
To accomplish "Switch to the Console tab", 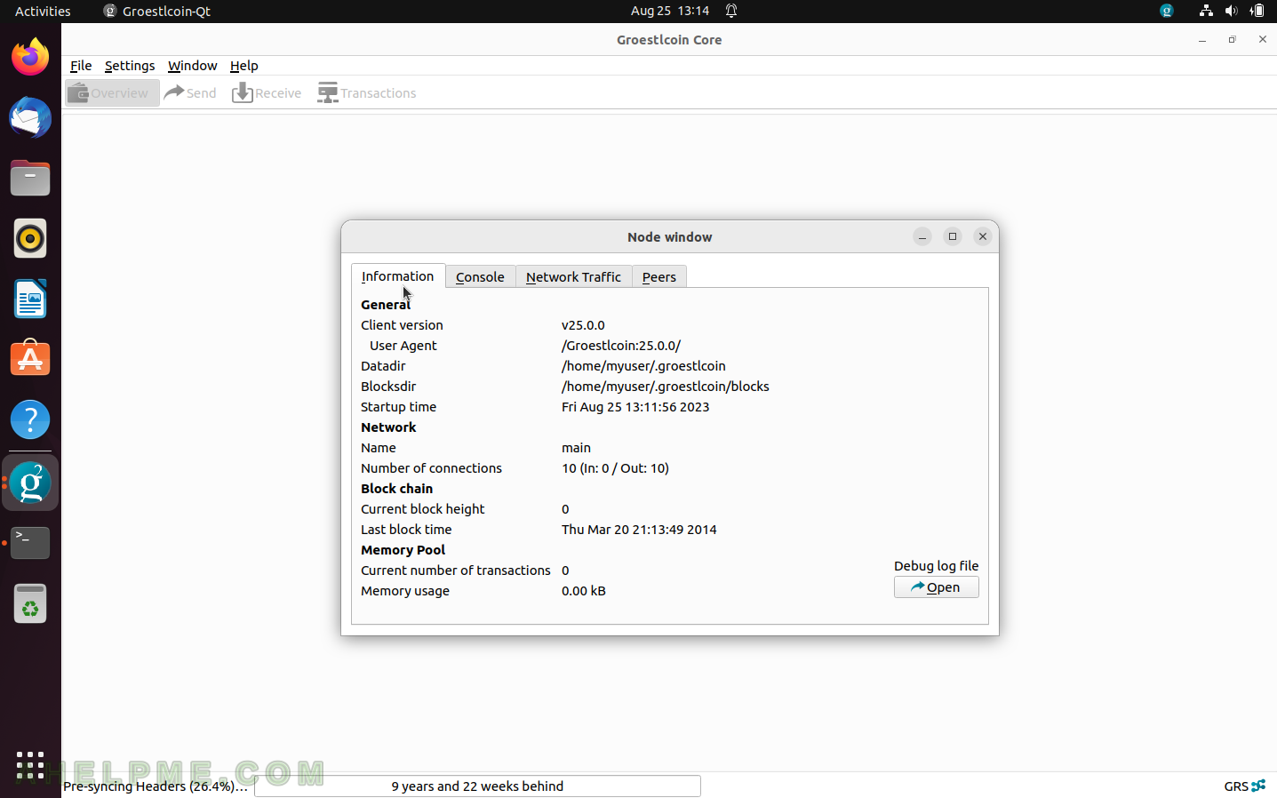I will click(x=480, y=276).
